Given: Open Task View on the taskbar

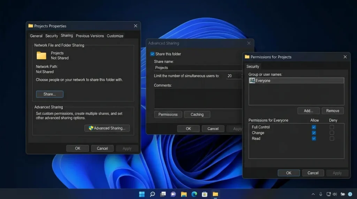Looking at the screenshot, I should pos(163,194).
